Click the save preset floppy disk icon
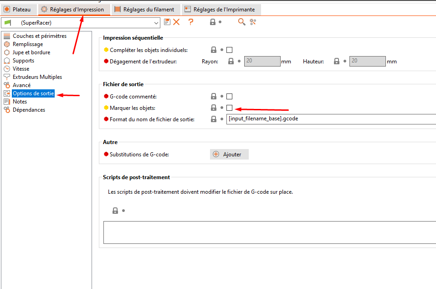Image resolution: width=436 pixels, height=289 pixels. tap(167, 22)
